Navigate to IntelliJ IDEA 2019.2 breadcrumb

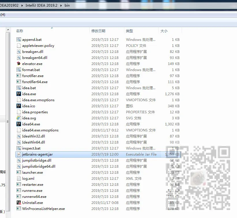(42, 5)
